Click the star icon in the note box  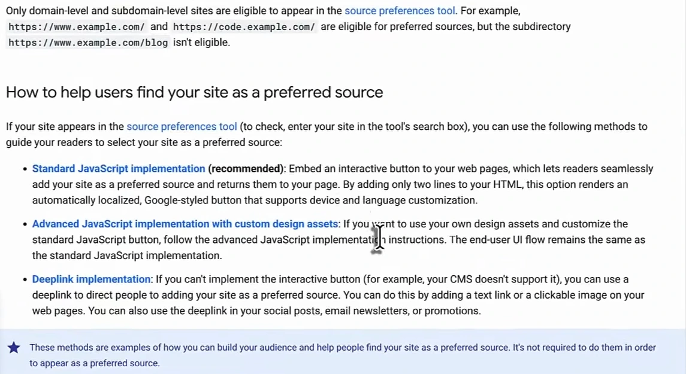tap(14, 348)
